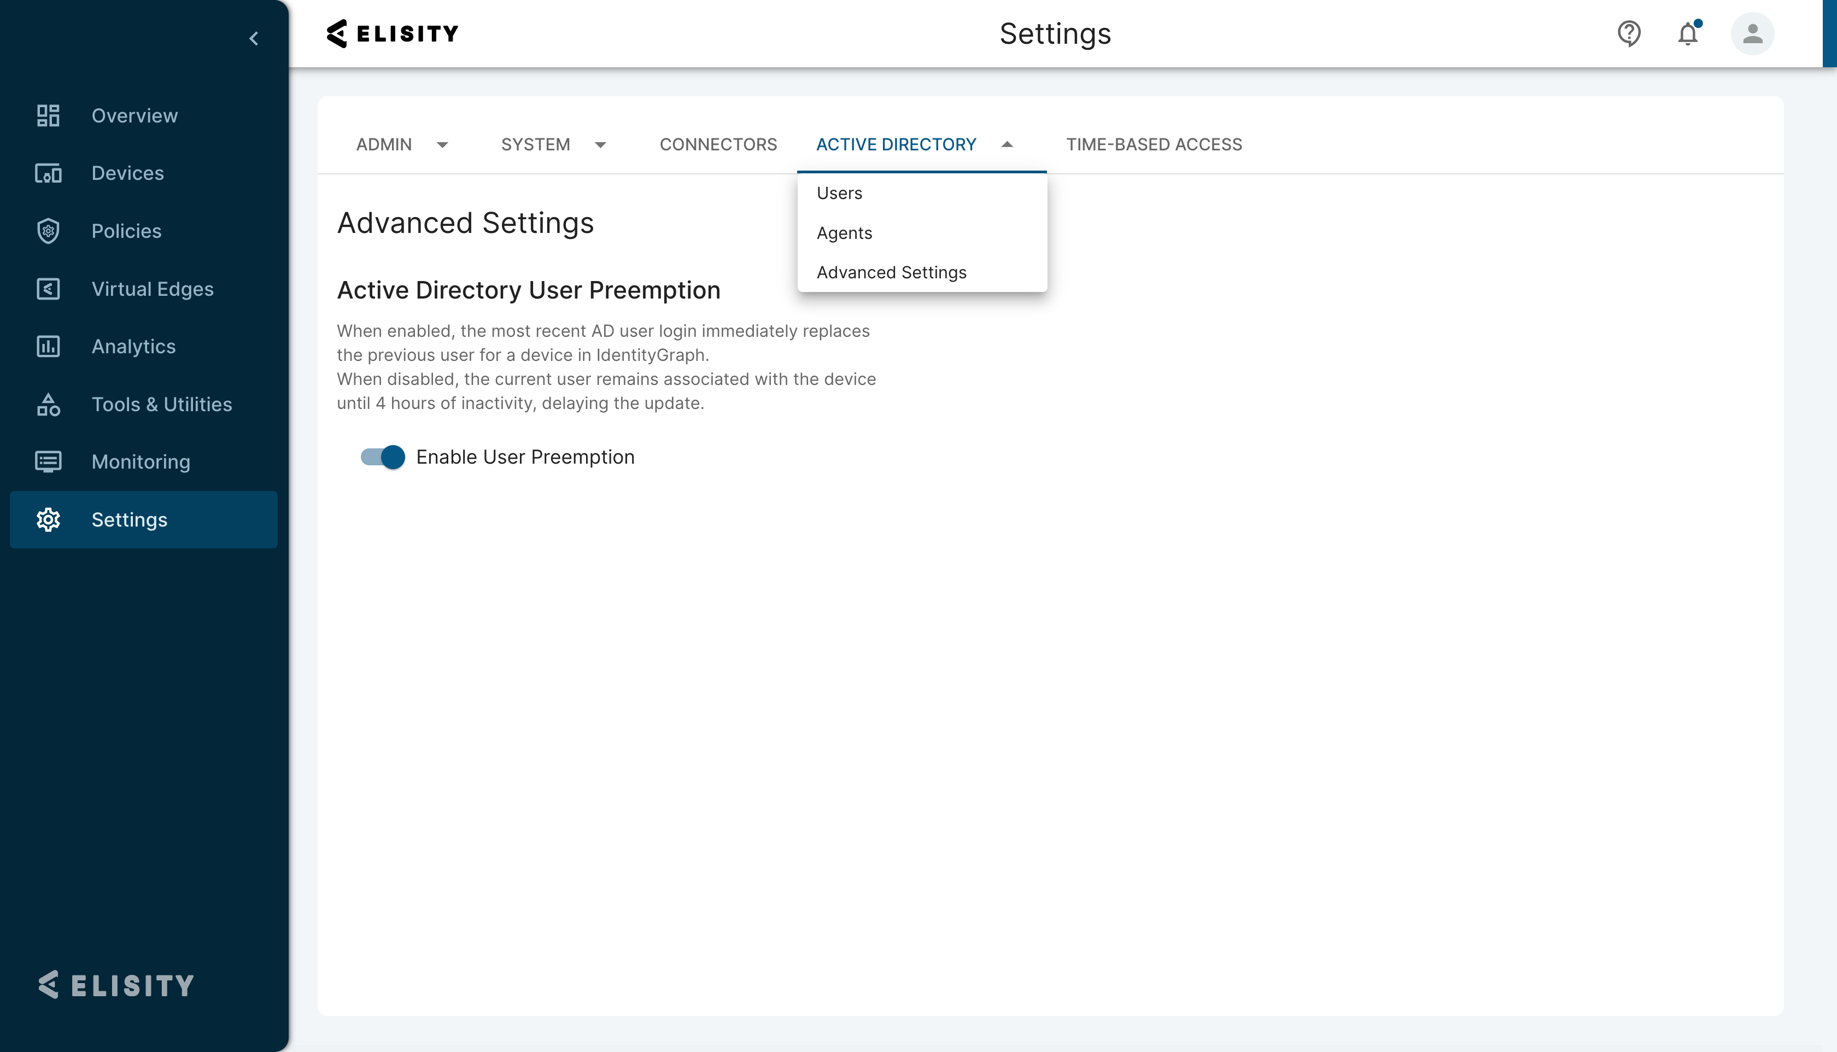The image size is (1837, 1052).
Task: Choose Agents in the dropdown menu
Action: tap(844, 233)
